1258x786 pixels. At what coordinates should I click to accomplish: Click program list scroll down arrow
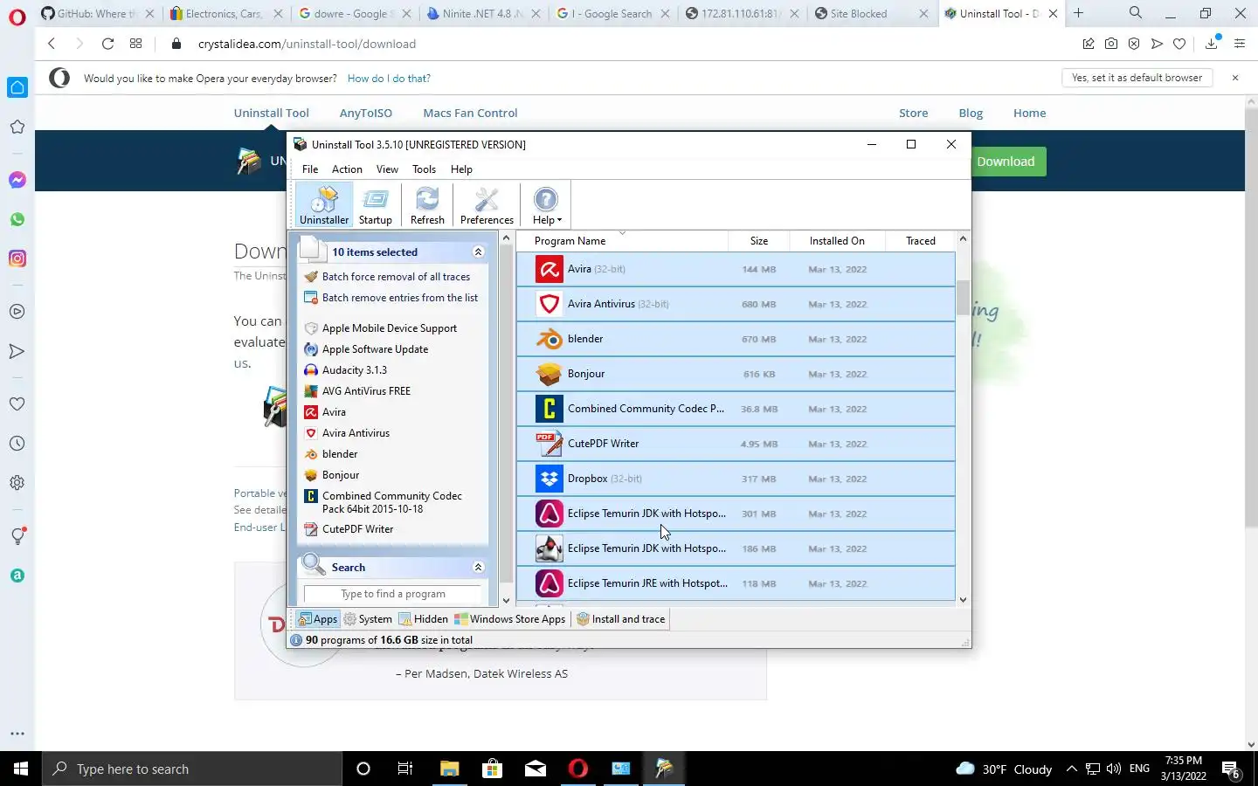coord(963,600)
